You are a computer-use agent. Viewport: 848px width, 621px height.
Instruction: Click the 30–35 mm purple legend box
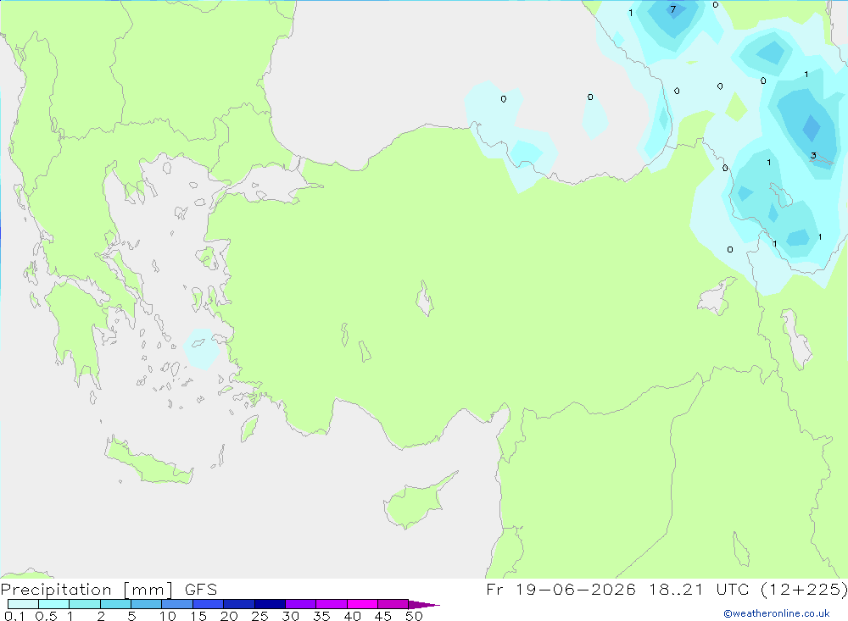tap(300, 604)
